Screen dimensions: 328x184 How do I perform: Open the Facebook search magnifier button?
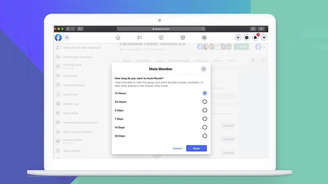[x=67, y=38]
